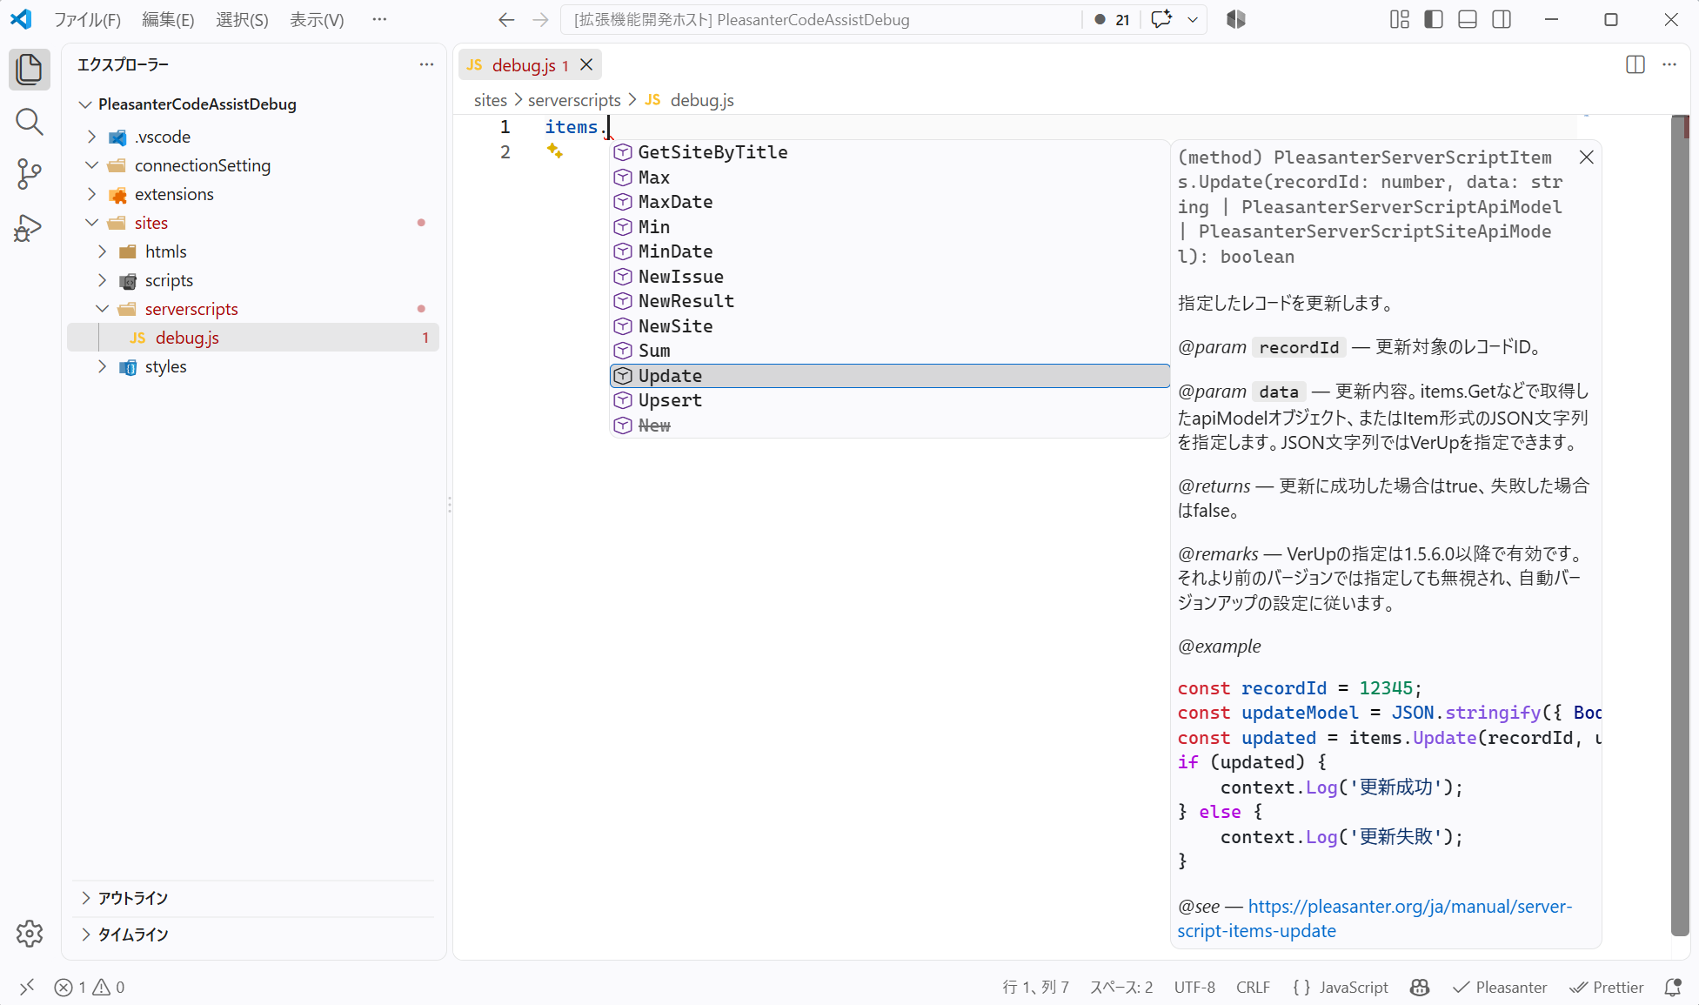1699x1005 pixels.
Task: Open the Copilot chat icon in title bar
Action: tap(1161, 19)
